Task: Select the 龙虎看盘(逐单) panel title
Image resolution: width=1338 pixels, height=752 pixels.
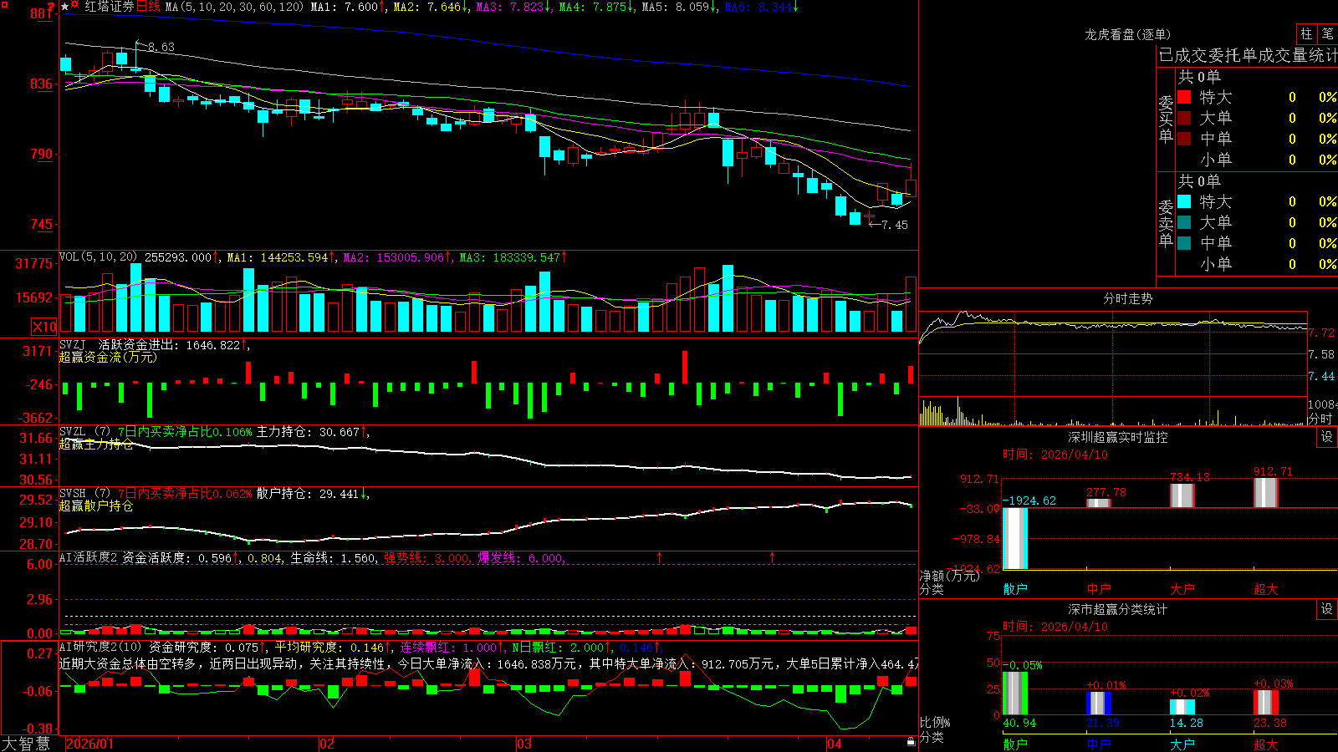Action: (1127, 34)
